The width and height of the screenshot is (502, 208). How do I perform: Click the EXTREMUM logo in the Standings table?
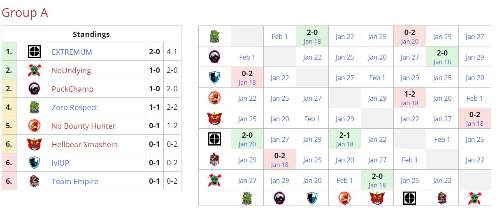34,52
